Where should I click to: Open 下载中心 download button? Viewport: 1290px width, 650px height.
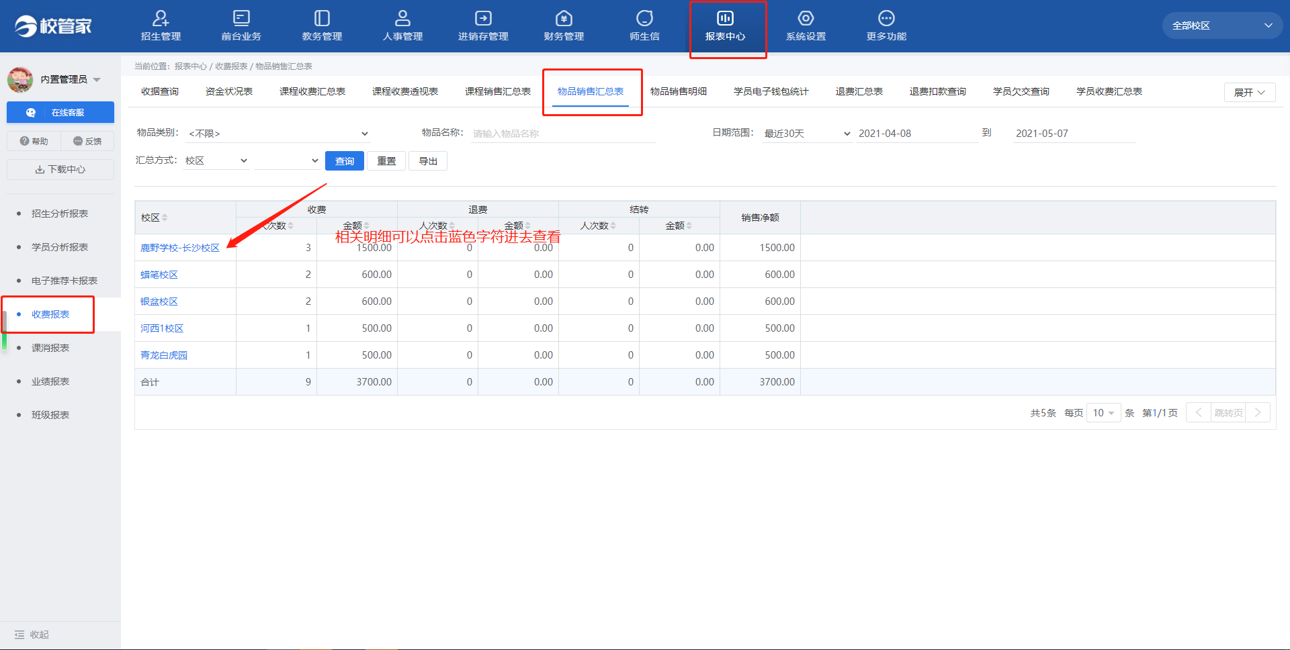tap(60, 169)
